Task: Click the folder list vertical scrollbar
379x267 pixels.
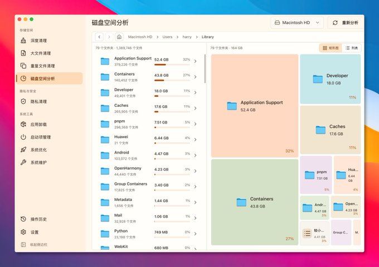Action: [205, 69]
